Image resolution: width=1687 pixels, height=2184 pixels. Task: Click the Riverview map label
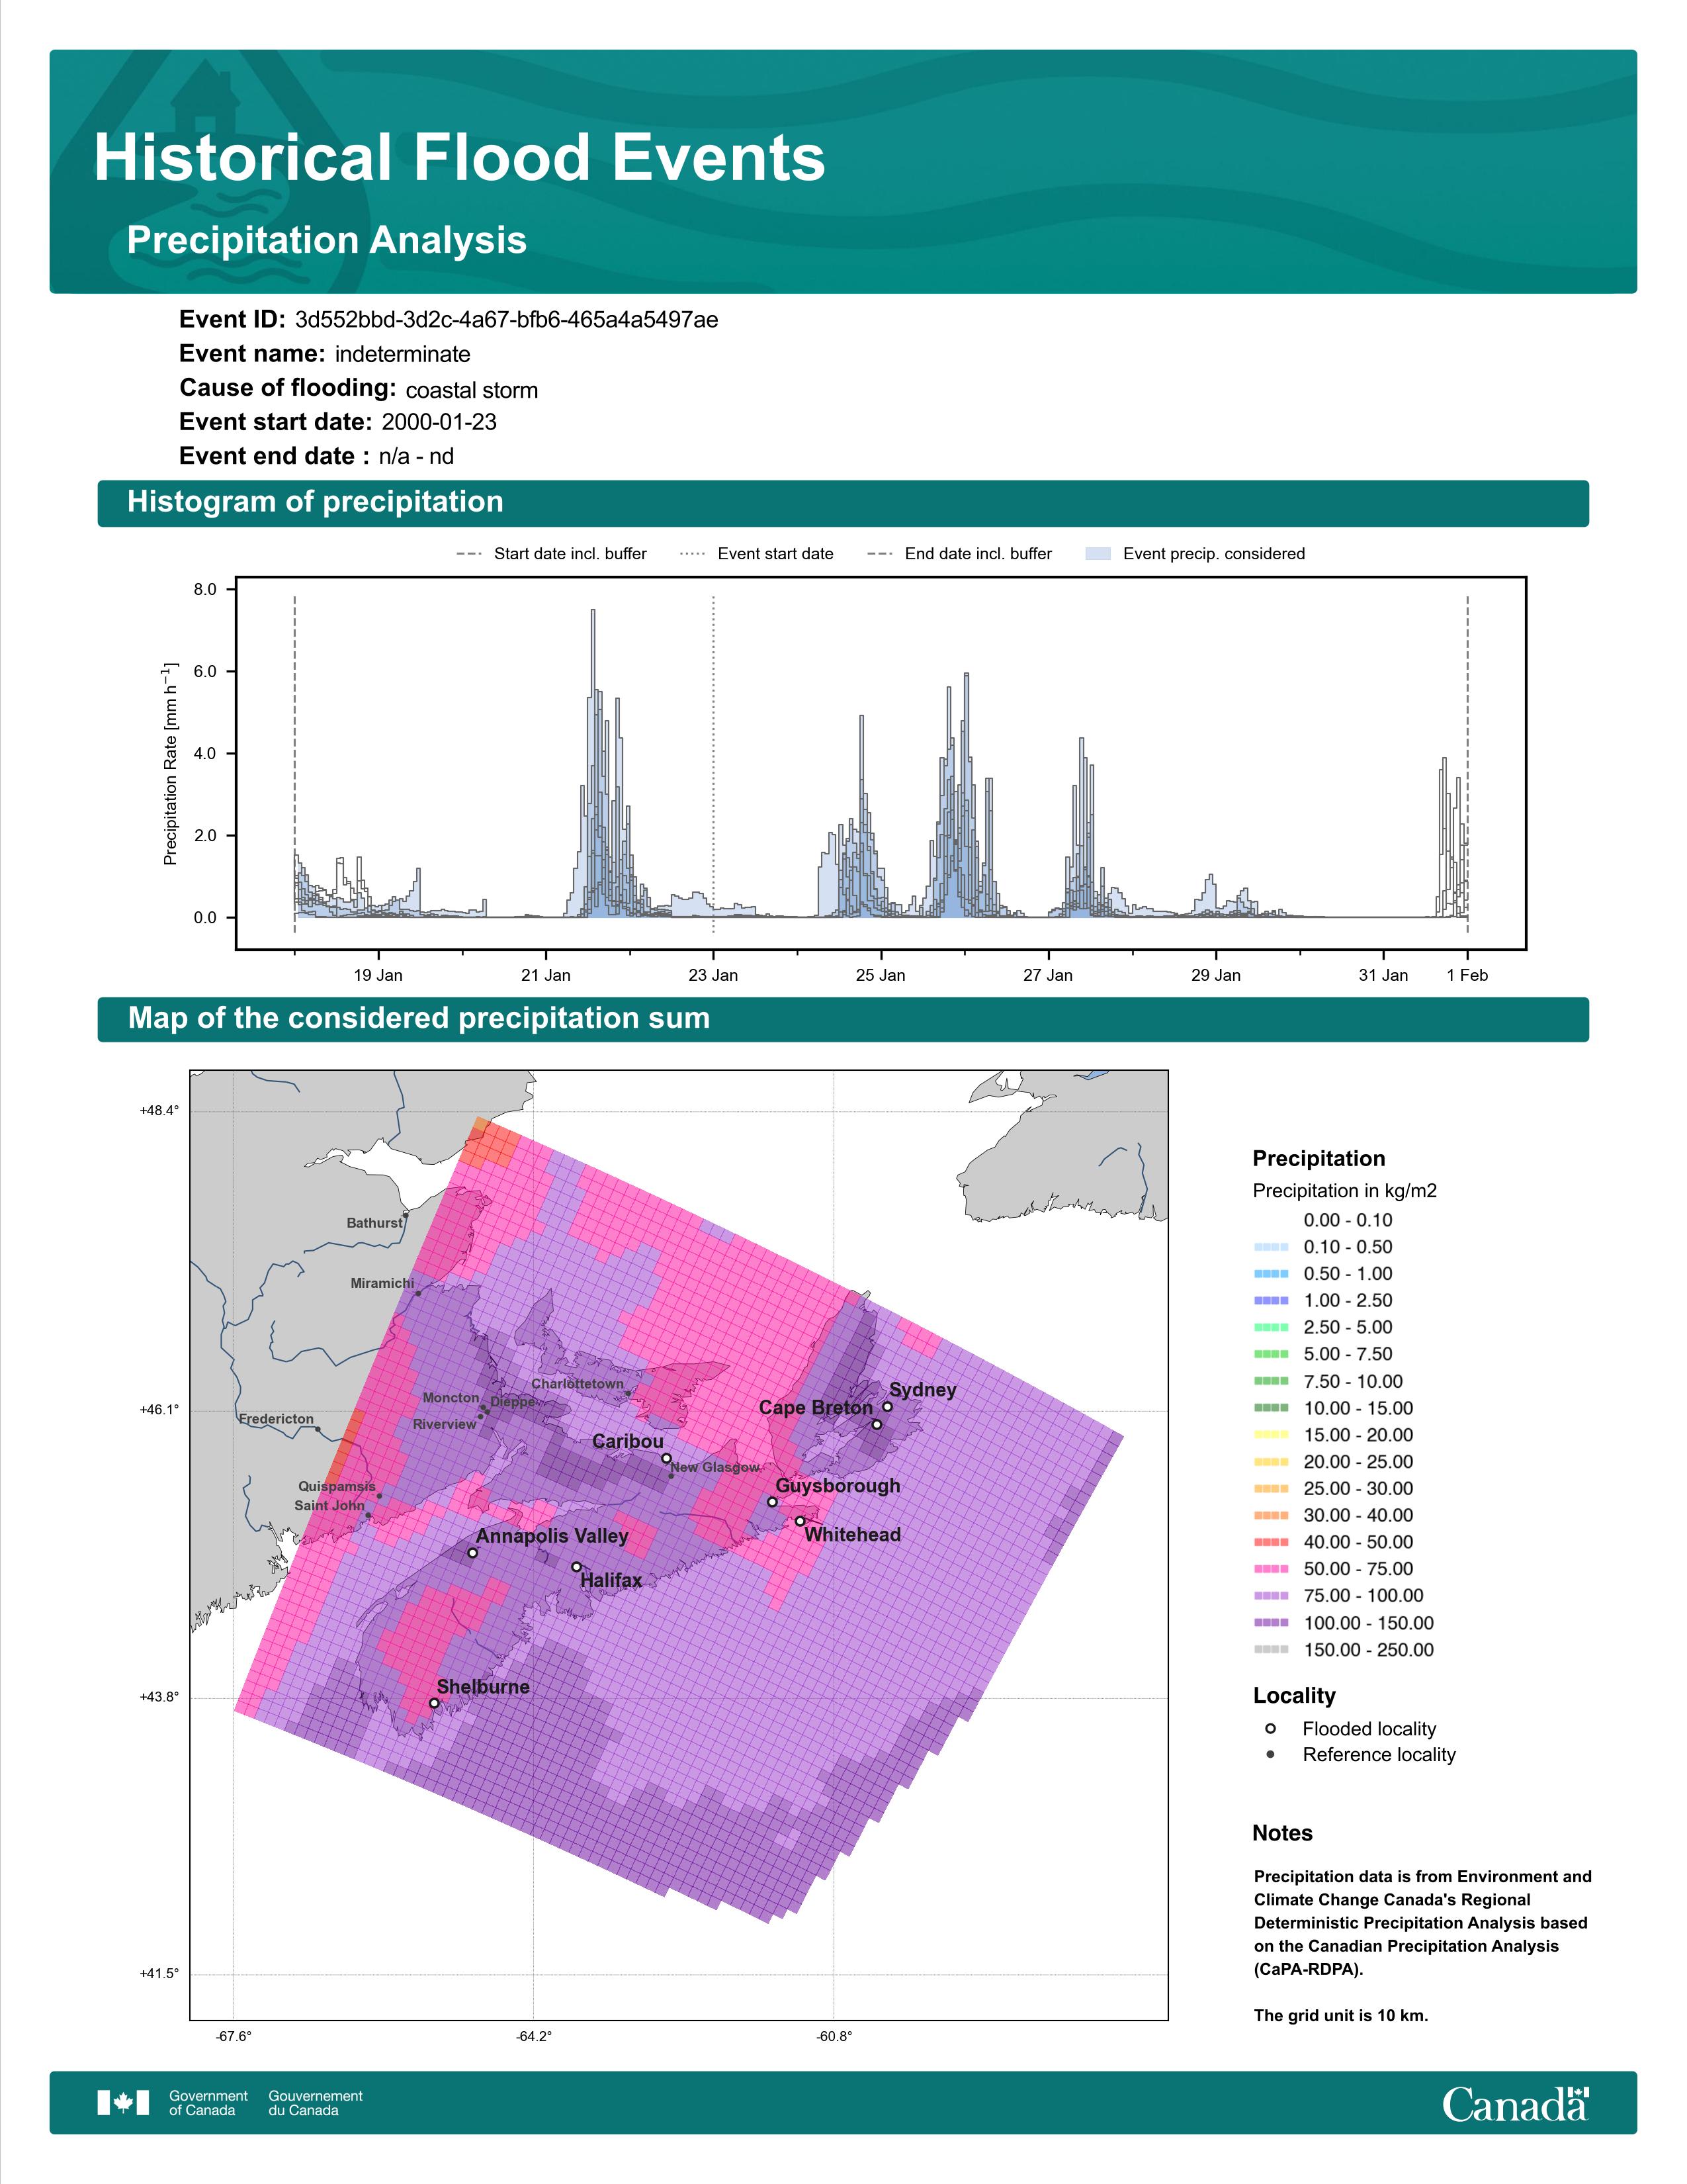(x=445, y=1424)
